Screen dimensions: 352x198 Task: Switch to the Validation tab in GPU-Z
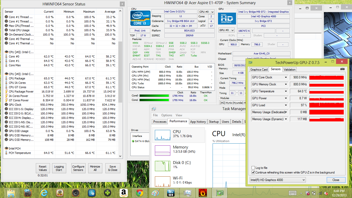289,69
